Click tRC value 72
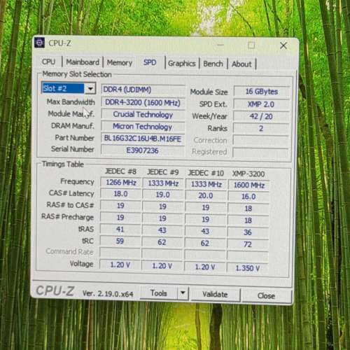This screenshot has width=350, height=350. [x=248, y=244]
